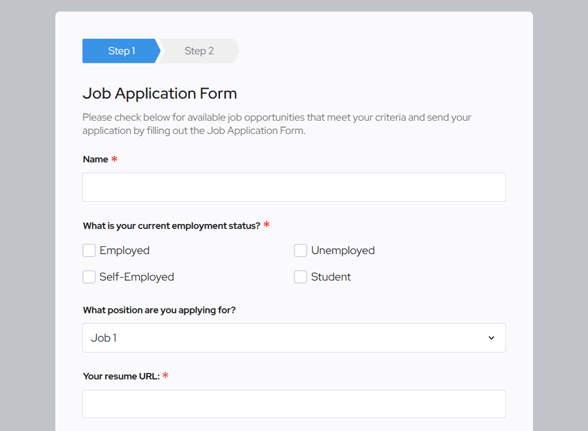Click the red asterisk after employment status question

tap(267, 225)
